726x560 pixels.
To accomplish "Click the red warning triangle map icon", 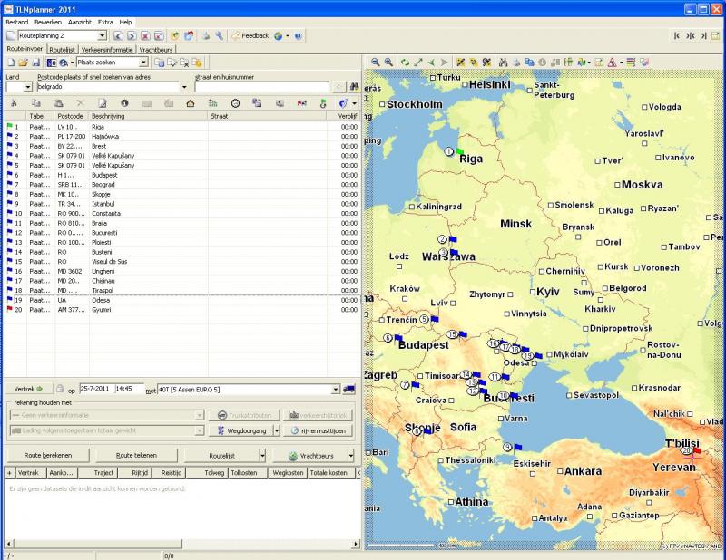I will coord(612,63).
